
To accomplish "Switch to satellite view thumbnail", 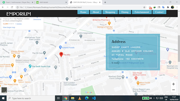I will click(x=4, y=90).
